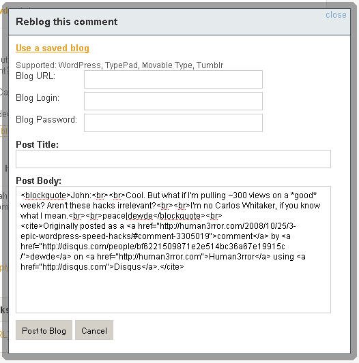359x363 pixels.
Task: Cancel the reblog with the Cancel button
Action: tap(94, 330)
